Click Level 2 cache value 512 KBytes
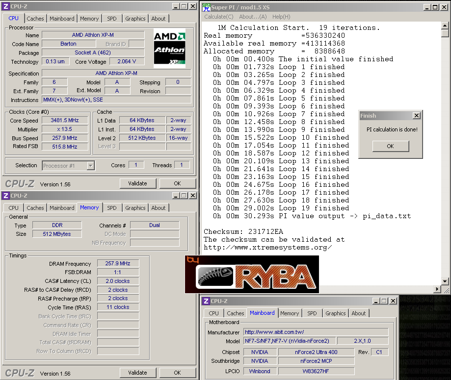Screen dimensions: 451x380 142,138
